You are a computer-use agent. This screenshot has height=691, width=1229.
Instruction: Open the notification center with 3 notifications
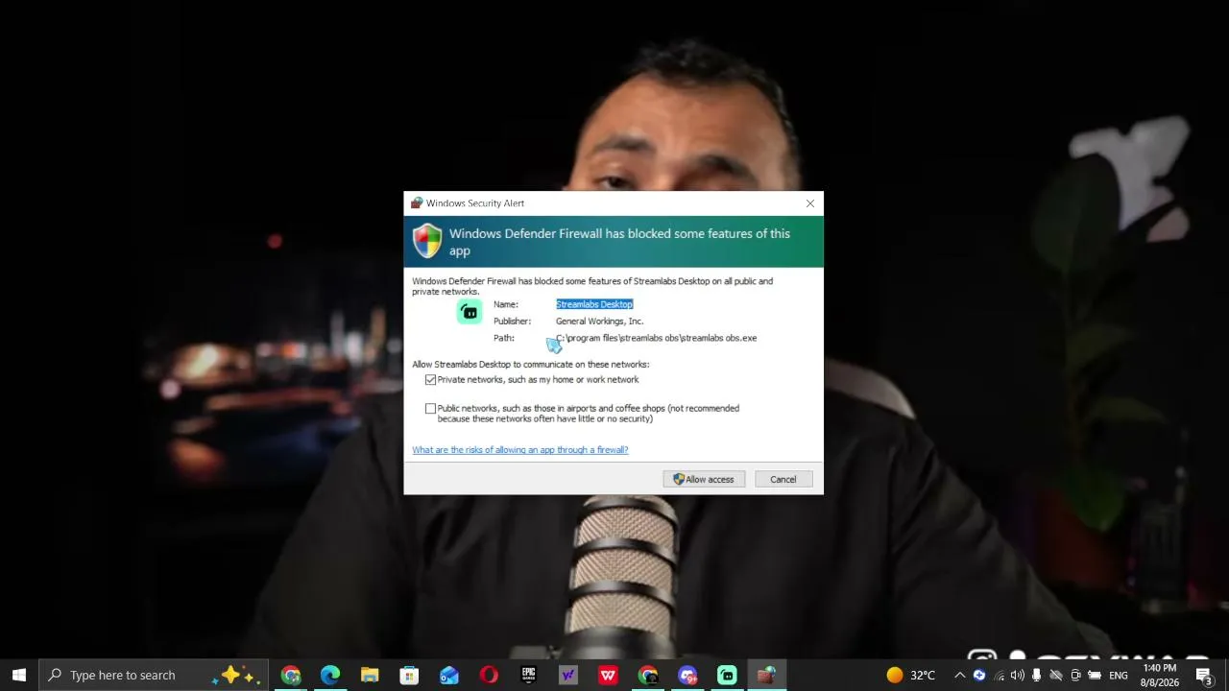pyautogui.click(x=1203, y=675)
